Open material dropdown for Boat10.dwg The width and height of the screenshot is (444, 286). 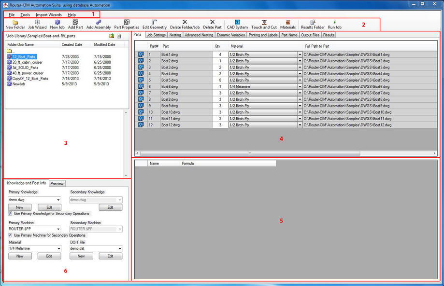(x=300, y=112)
